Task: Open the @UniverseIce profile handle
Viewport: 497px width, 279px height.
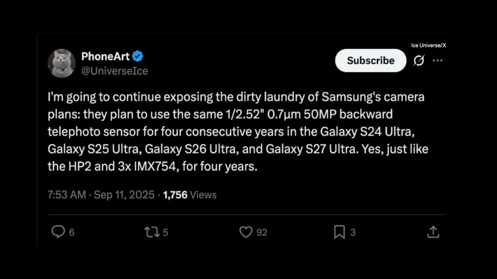Action: click(115, 71)
